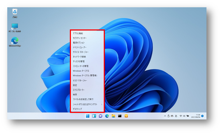Open 設定 from the menu

(87, 85)
